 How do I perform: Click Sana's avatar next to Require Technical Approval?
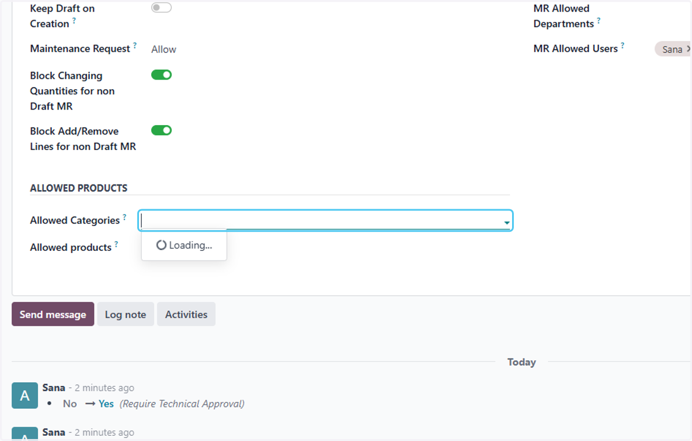coord(25,395)
